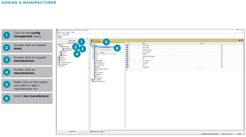Expand the Suppliers node in the stock tree

point(59,52)
